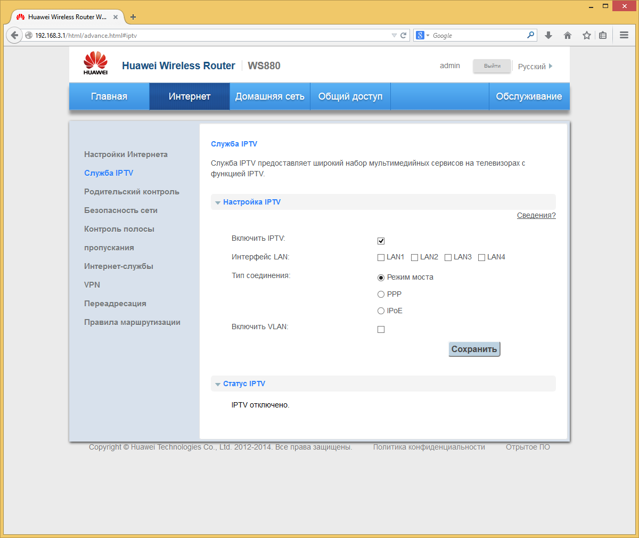Open Родительский контроль in sidebar

[x=132, y=192]
